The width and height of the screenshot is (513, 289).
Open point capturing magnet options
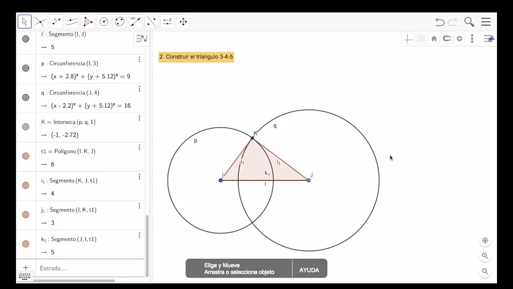447,39
